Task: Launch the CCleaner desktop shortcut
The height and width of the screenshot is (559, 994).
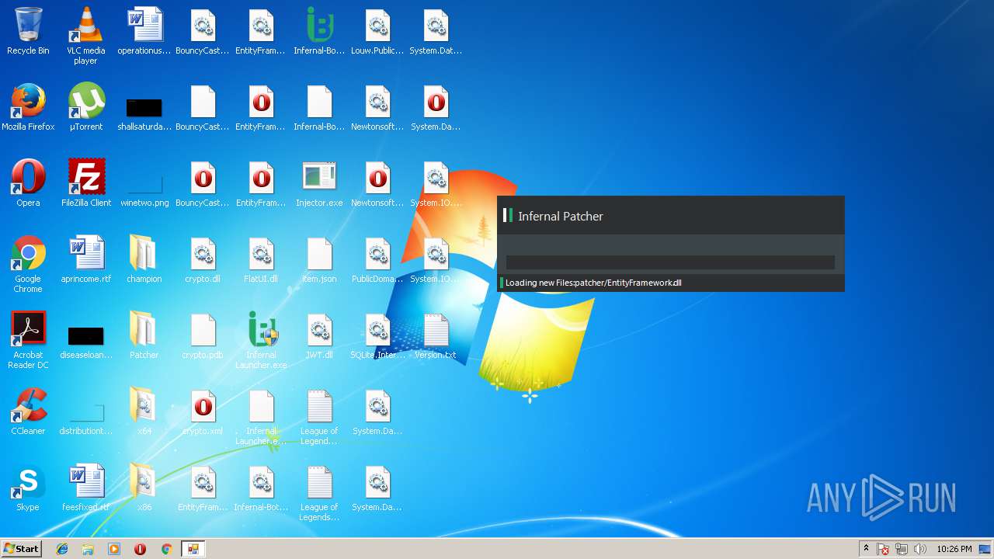Action: [28, 411]
